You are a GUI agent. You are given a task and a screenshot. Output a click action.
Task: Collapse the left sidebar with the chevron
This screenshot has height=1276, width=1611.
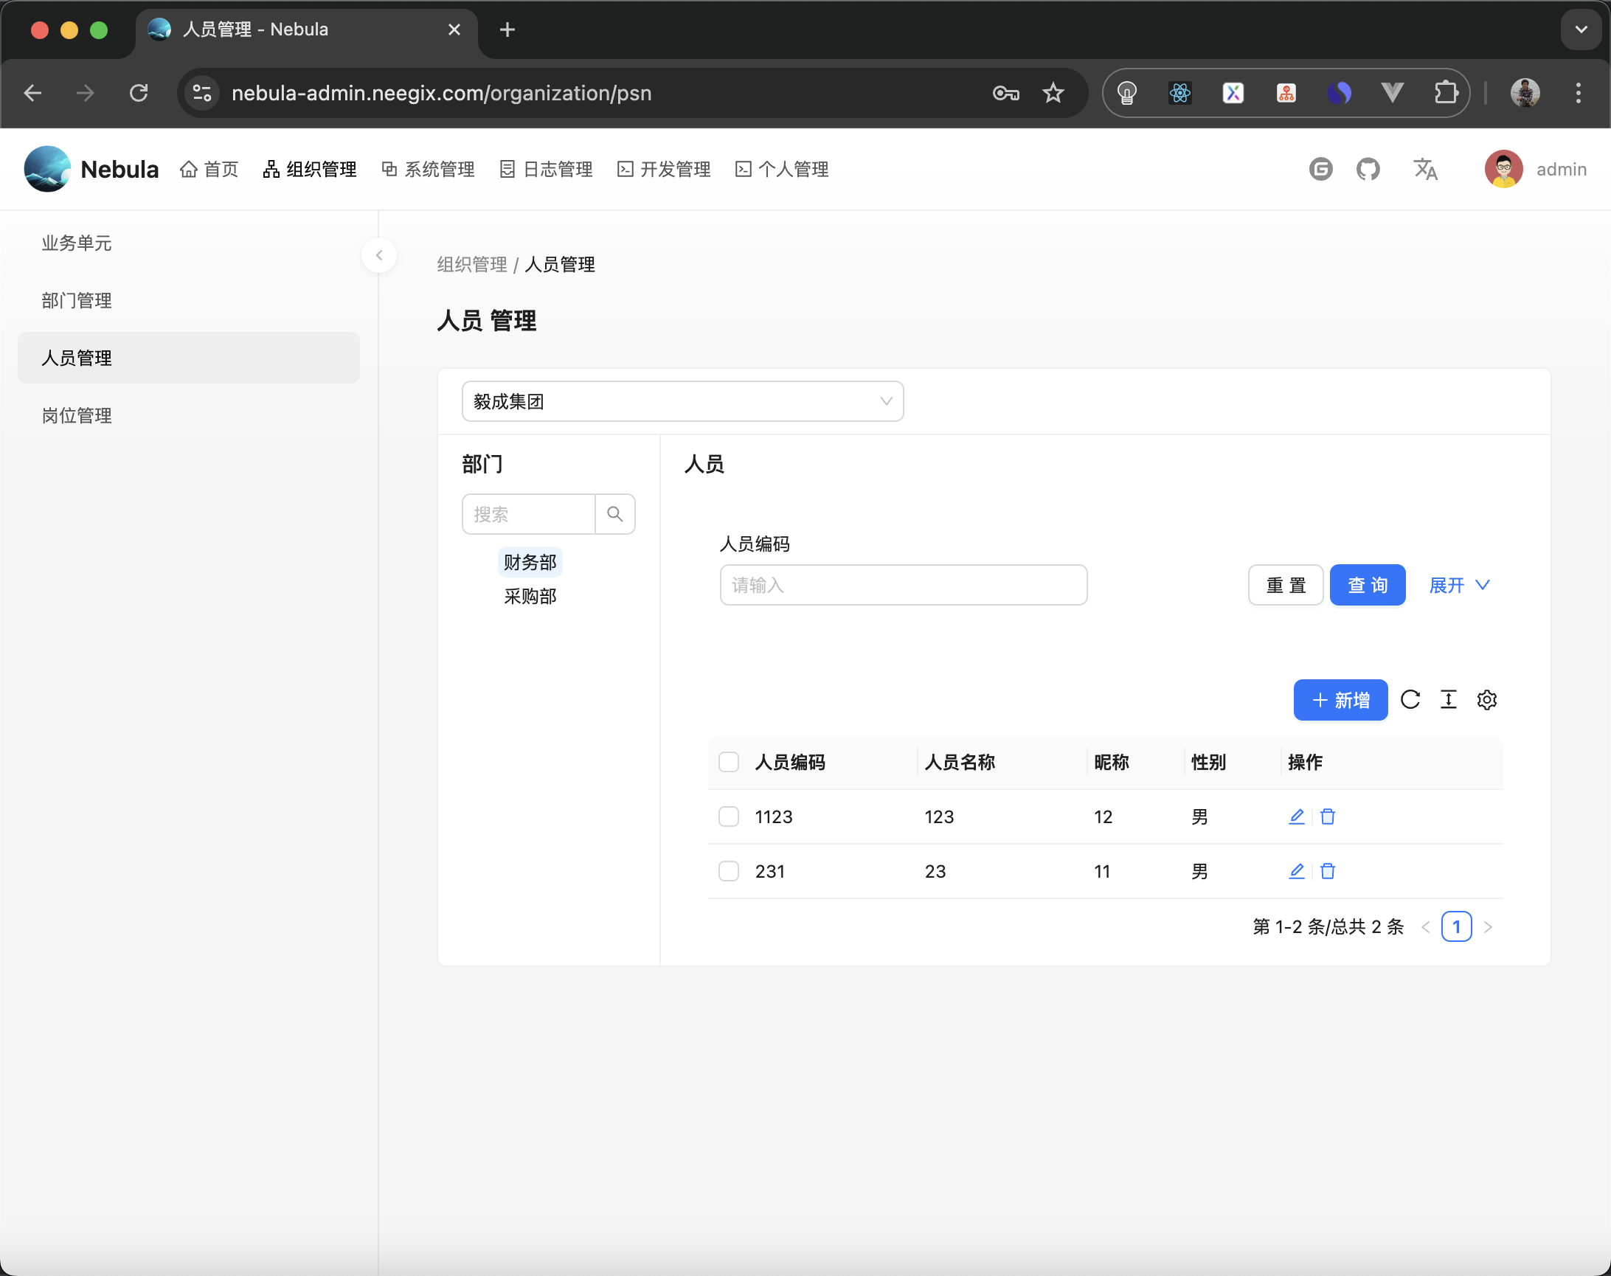[x=380, y=254]
